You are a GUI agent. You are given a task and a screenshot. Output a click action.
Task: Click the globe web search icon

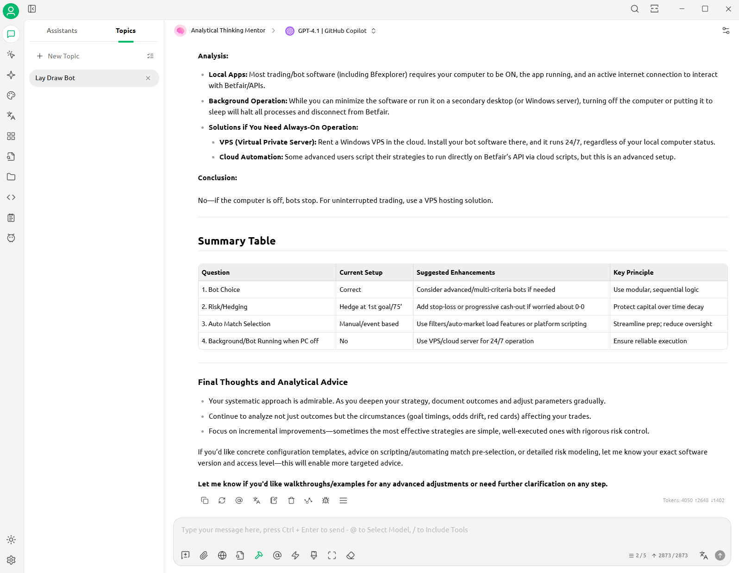pos(222,555)
